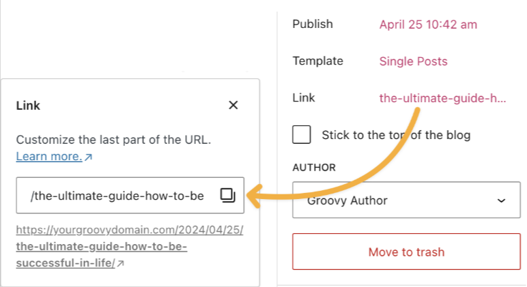This screenshot has width=527, height=287.
Task: Click the arrow icon beside Learn more
Action: (88, 157)
